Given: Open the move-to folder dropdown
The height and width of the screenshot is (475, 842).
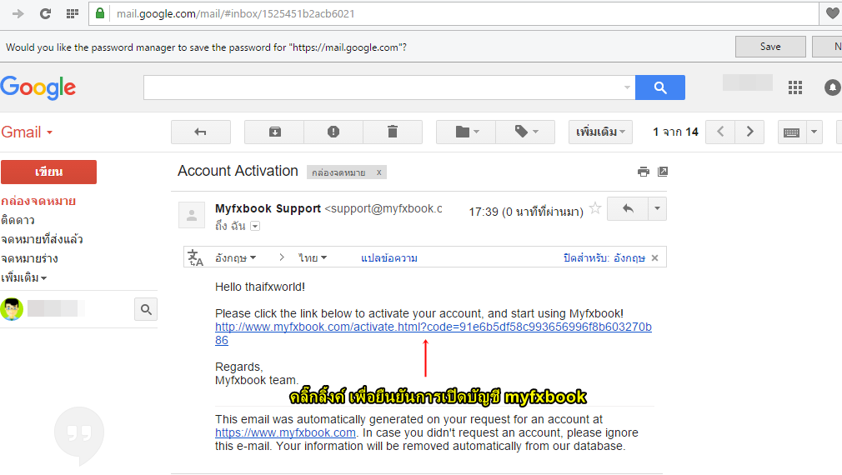Looking at the screenshot, I should pyautogui.click(x=466, y=132).
